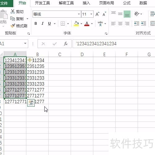Align text right
The width and height of the screenshot is (155, 155).
pyautogui.click(x=127, y=24)
